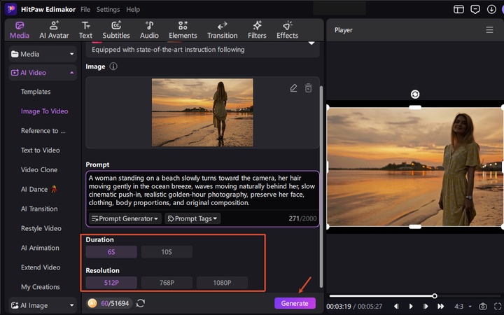Click the Generate button

[295, 303]
